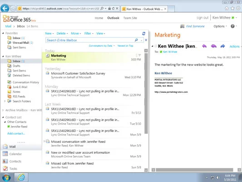The image size is (242, 182).
Task: Click the Forward arrow icon
Action: tap(223, 46)
